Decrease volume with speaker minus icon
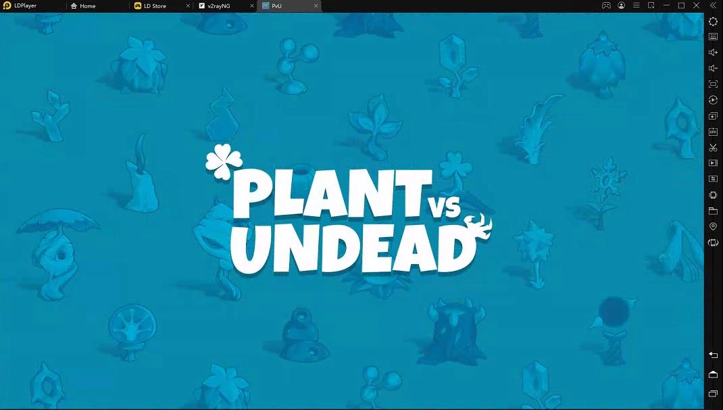723x410 pixels. tap(713, 68)
